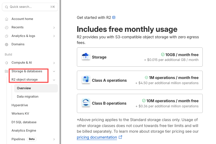Click '+ $0.015 per additional GB / month'
216x144 pixels.
(171, 60)
